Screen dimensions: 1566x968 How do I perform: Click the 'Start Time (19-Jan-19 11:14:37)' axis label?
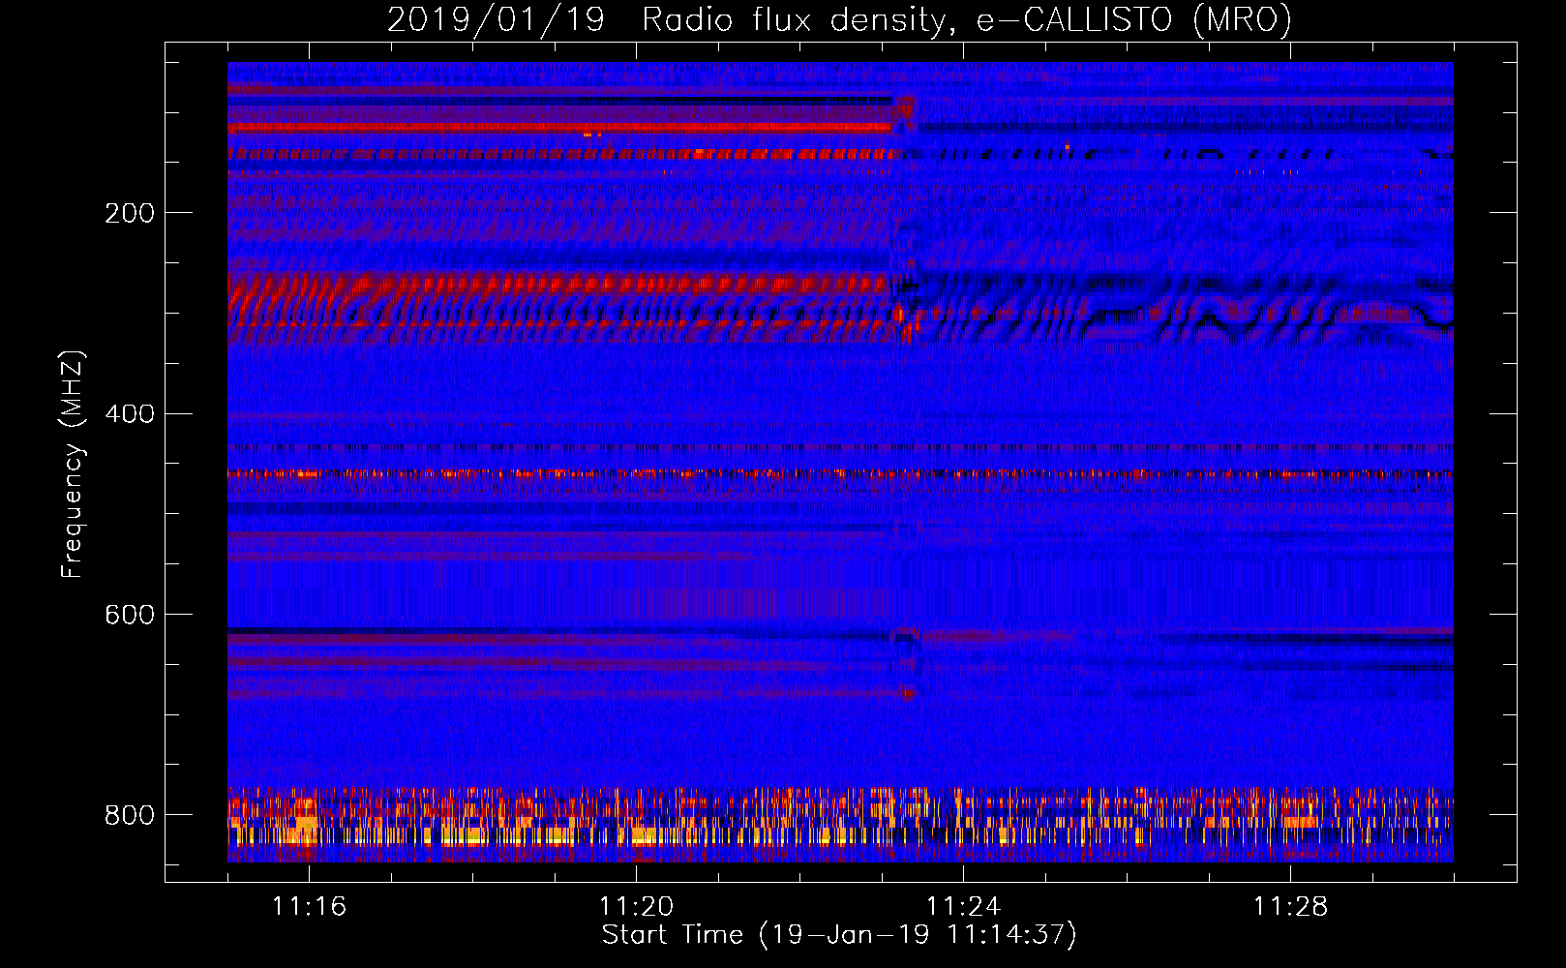point(839,935)
